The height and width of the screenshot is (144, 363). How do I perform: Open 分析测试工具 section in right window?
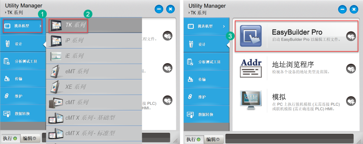pyautogui.click(x=206, y=62)
